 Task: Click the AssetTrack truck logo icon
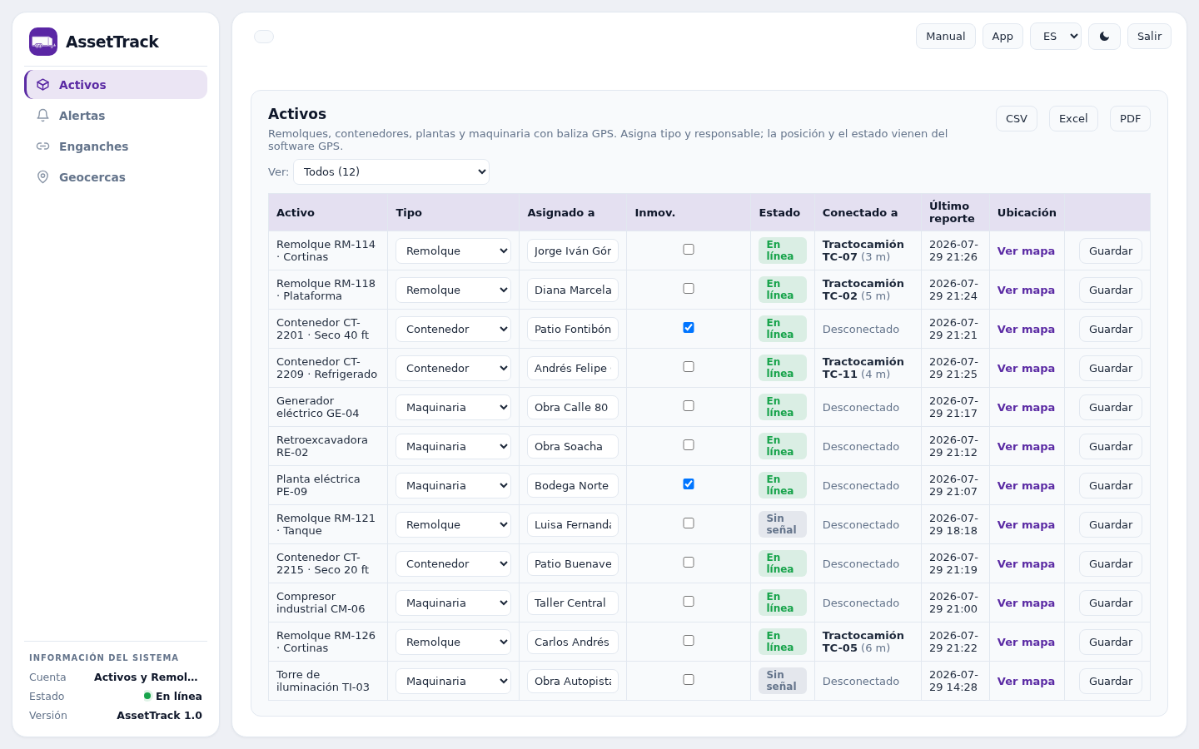tap(43, 42)
